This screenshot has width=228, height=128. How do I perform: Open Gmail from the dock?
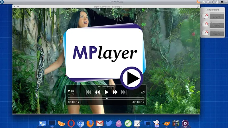[x=99, y=123]
